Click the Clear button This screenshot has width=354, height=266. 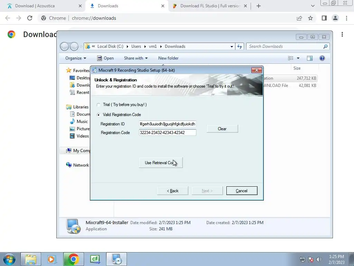[x=222, y=129]
